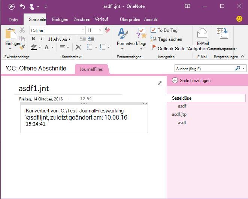
Task: Open the Zeichnen tab
Action: [x=82, y=19]
